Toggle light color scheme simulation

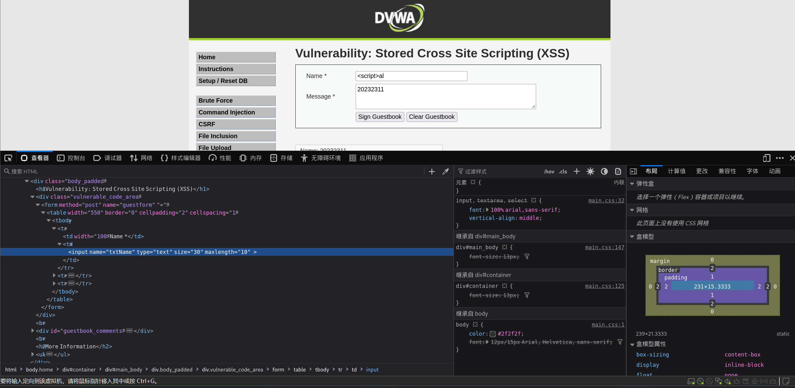point(590,172)
